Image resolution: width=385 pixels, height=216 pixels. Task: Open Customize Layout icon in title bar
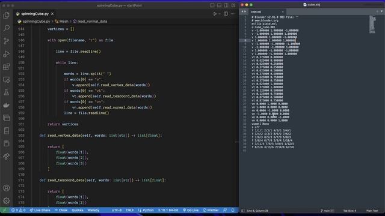[233, 5]
